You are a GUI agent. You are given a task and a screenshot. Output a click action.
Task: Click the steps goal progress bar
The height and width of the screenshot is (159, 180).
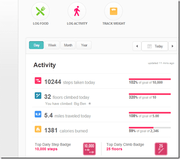(x=150, y=79)
